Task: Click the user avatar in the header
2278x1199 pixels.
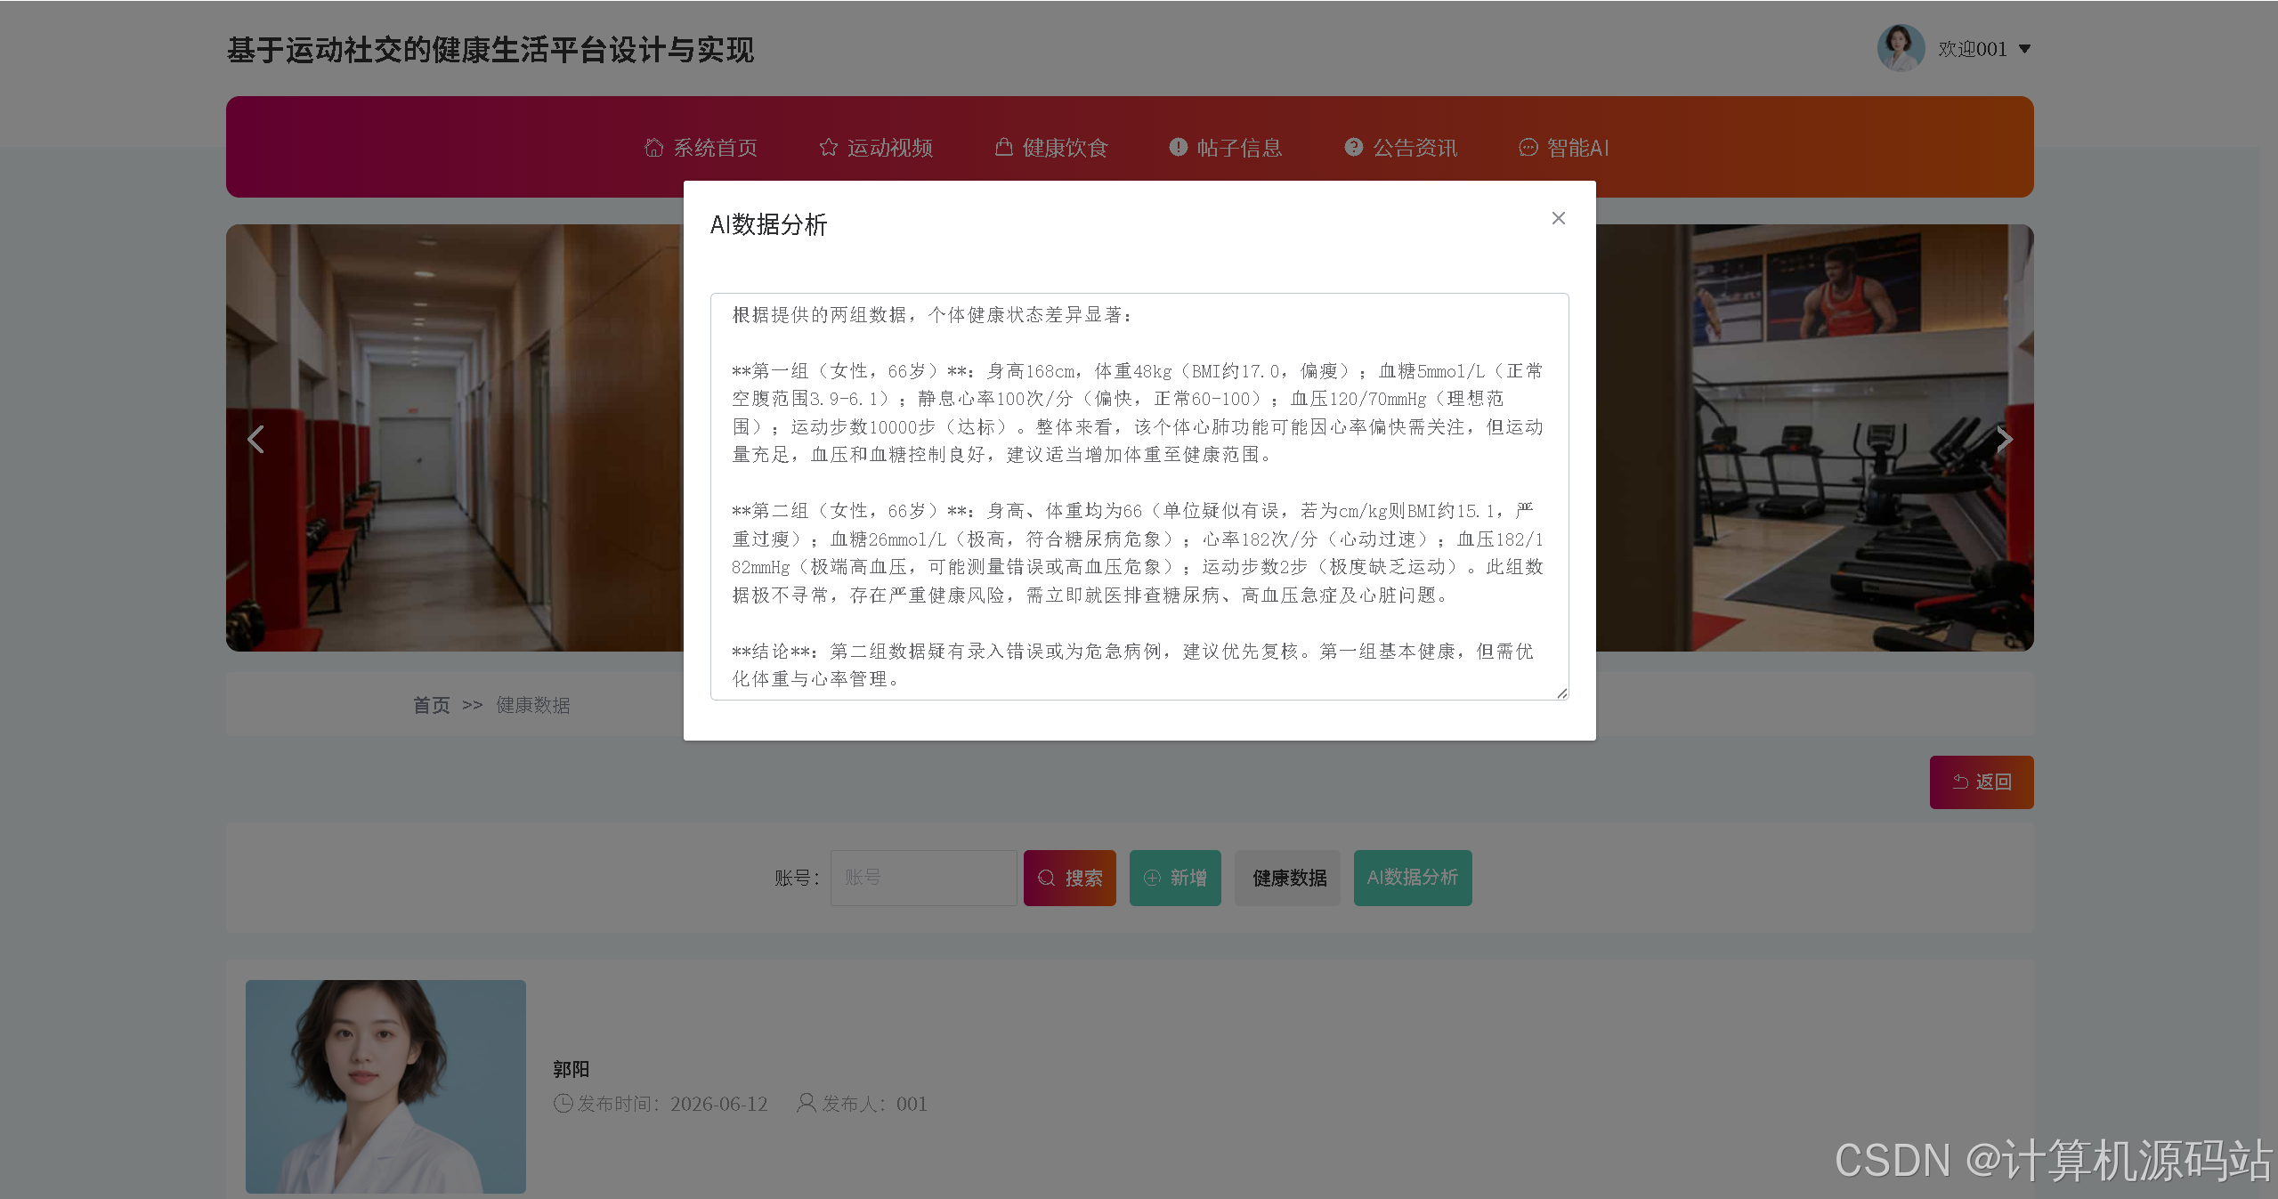Action: 1901,48
